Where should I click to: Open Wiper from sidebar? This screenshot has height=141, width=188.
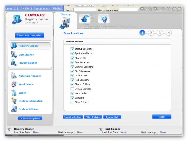click(22, 93)
